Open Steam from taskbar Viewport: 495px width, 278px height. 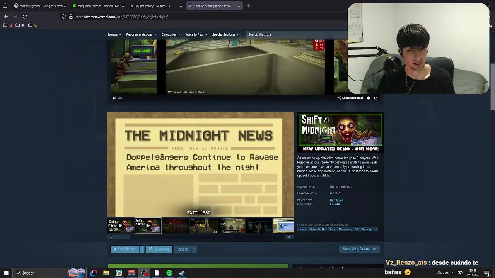182,273
